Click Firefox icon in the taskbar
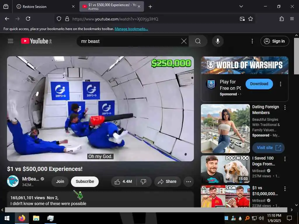The image size is (299, 224). (x=22, y=218)
